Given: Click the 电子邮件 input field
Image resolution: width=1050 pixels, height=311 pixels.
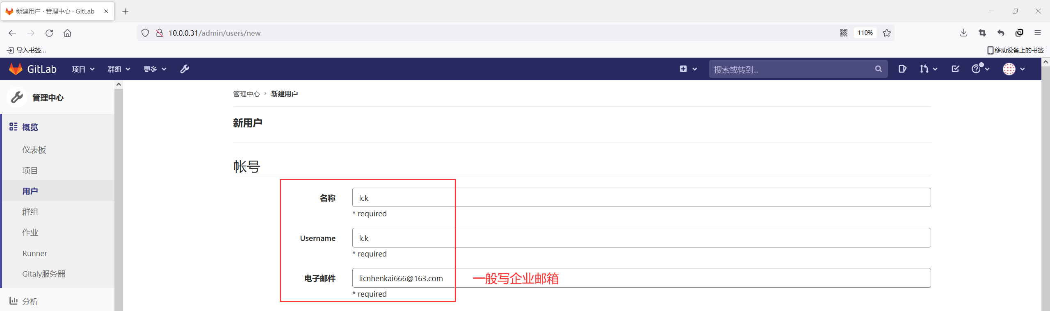Looking at the screenshot, I should pyautogui.click(x=641, y=278).
